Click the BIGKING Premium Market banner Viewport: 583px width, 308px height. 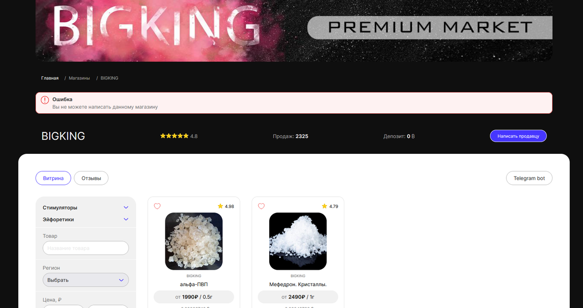click(x=294, y=30)
